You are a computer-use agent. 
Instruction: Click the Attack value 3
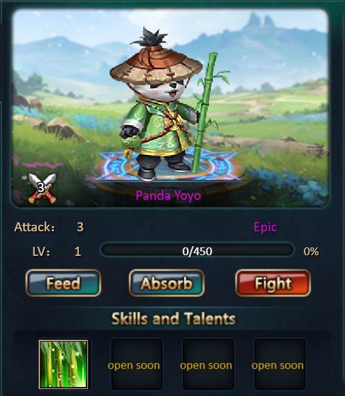click(x=80, y=227)
